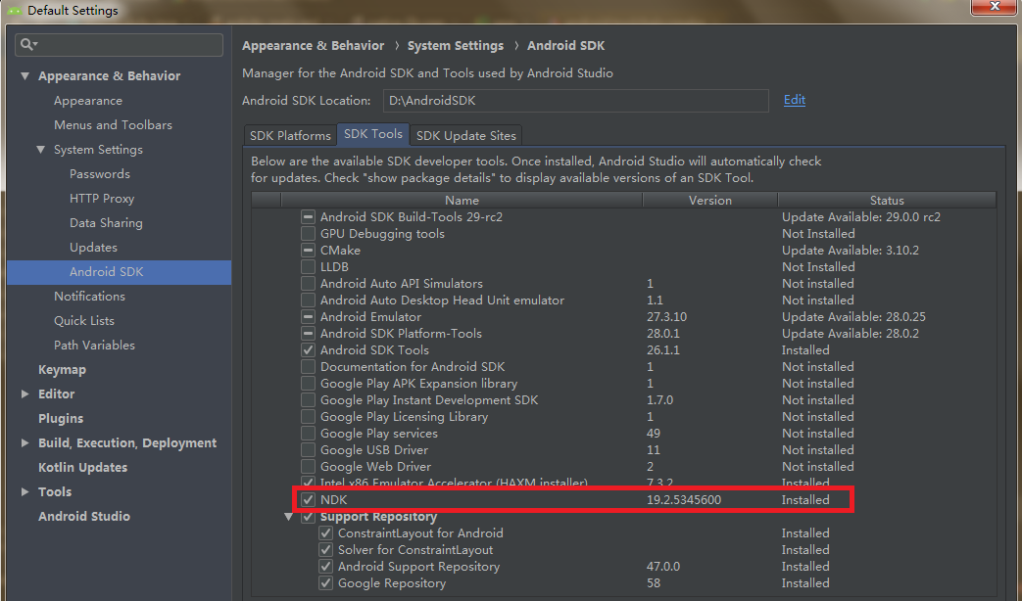Expand the Editor section

click(x=24, y=393)
